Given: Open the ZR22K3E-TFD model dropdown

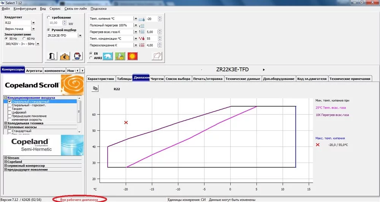Looking at the screenshot, I should tap(80, 36).
